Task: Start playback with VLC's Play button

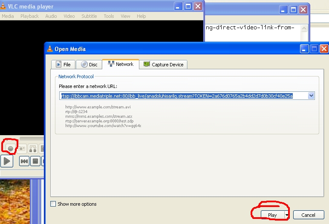Action: tap(7, 161)
